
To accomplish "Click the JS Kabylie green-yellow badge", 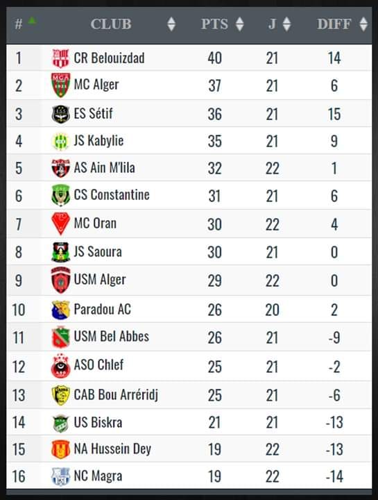I will coord(60,141).
